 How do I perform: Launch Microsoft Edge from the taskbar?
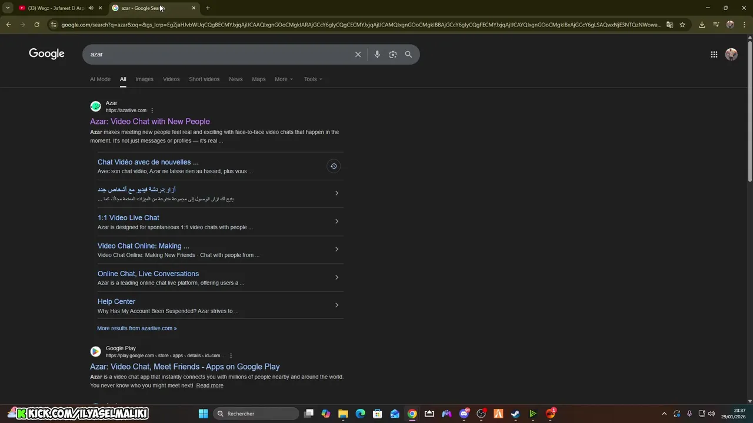point(360,414)
